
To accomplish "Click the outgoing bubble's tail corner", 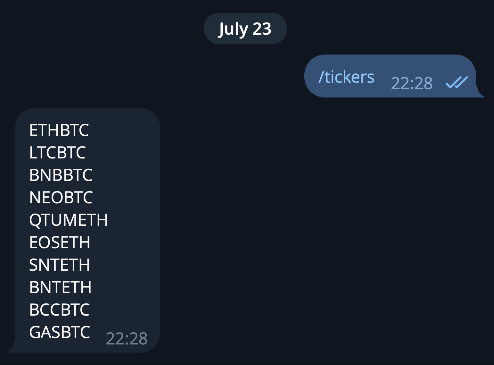I will 480,94.
